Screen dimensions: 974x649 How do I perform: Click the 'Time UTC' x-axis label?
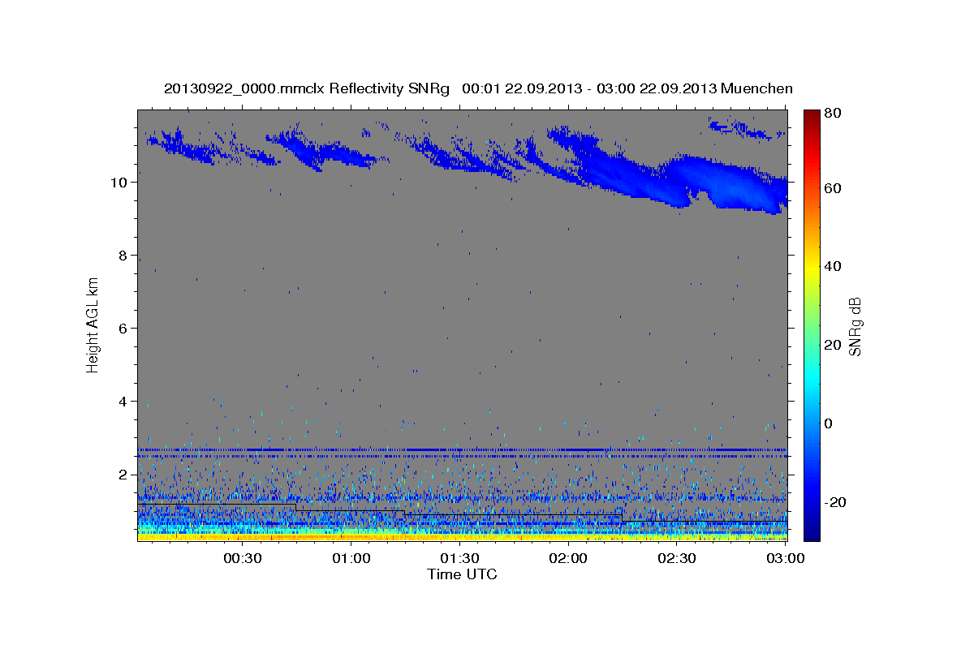462,574
